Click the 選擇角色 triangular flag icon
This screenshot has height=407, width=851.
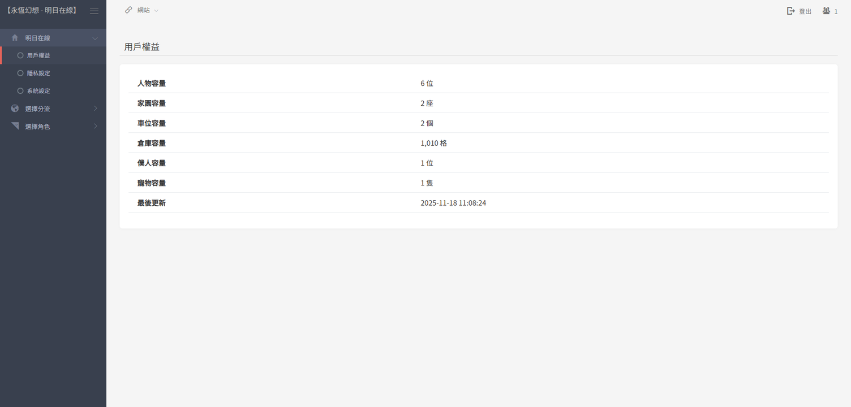15,126
